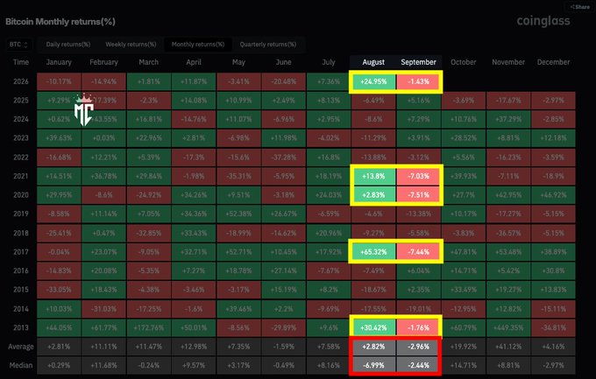The image size is (596, 379).
Task: Switch to Daily returns(%) tab
Action: (68, 45)
